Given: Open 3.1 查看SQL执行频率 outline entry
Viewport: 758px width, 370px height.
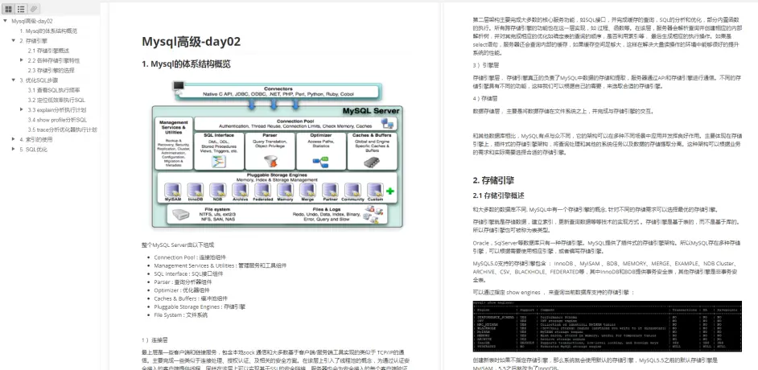Looking at the screenshot, I should click(x=54, y=90).
